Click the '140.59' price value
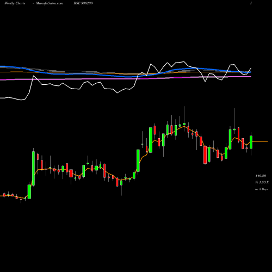272x272 pixels. (x=261, y=176)
